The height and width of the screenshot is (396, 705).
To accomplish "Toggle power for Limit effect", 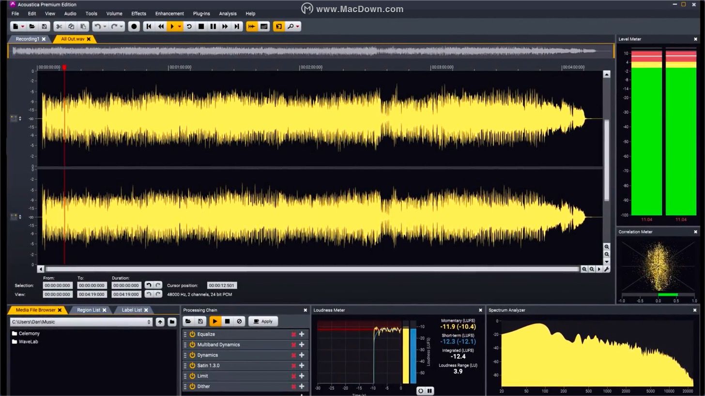I will tap(192, 376).
